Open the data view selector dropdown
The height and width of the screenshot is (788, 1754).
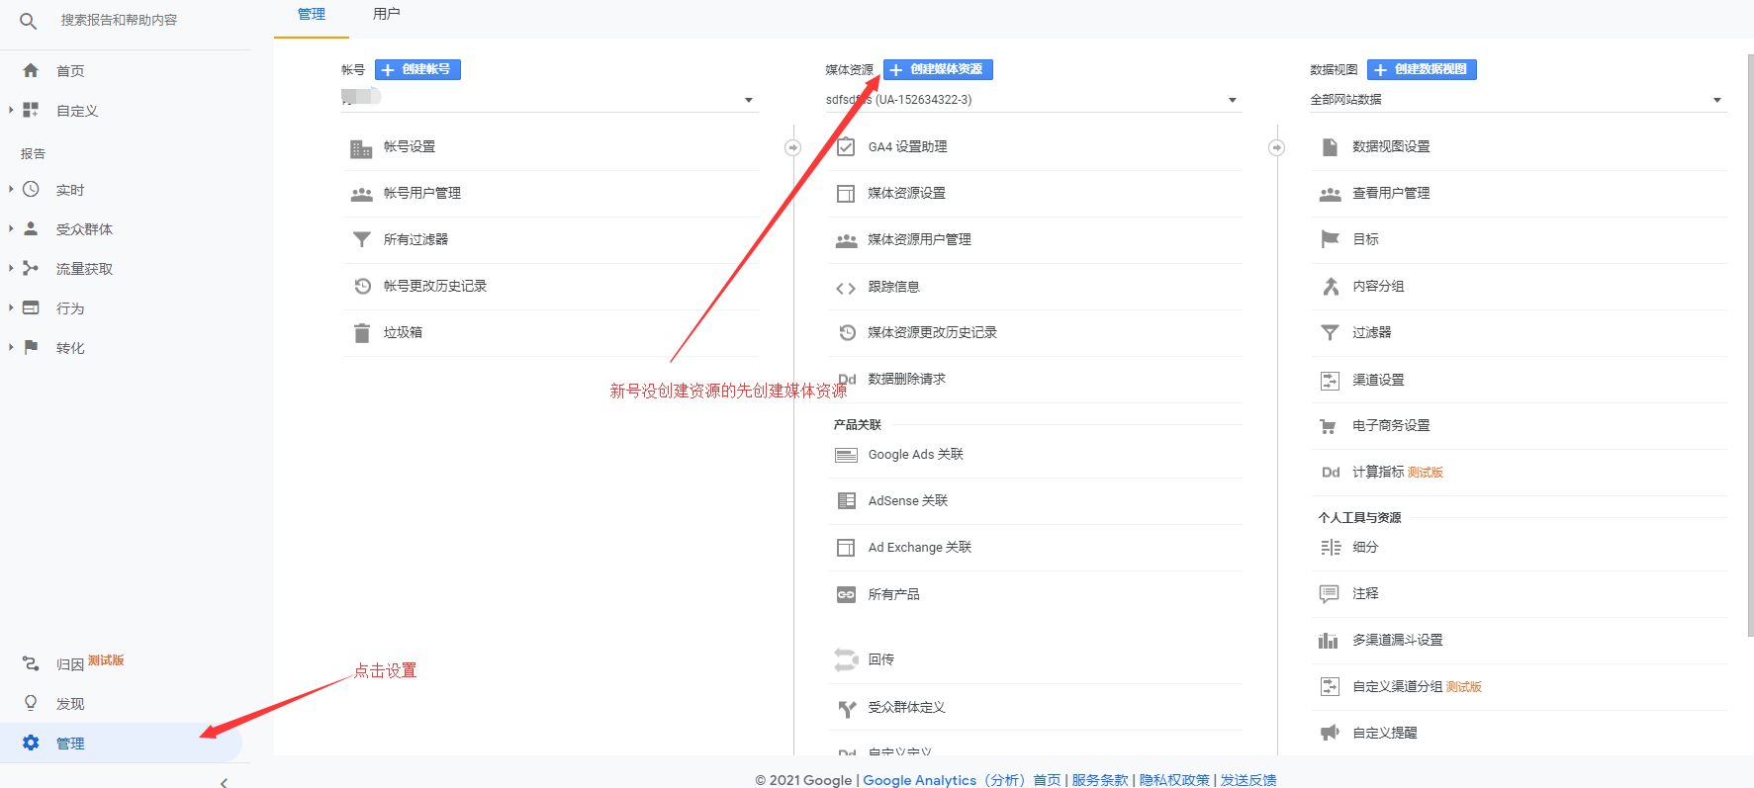pos(1716,100)
